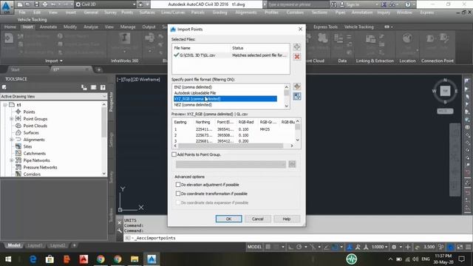Click the ViewCube top face
Viewport: 473px width, 266px height.
click(445, 91)
